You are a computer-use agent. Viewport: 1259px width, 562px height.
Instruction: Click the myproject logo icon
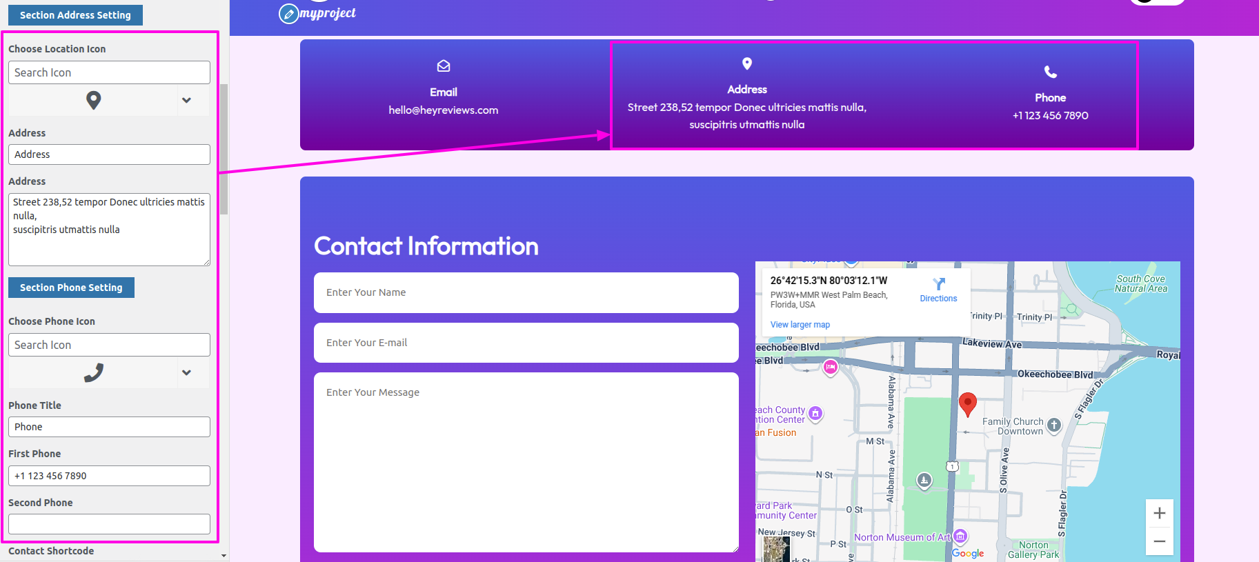coord(289,13)
